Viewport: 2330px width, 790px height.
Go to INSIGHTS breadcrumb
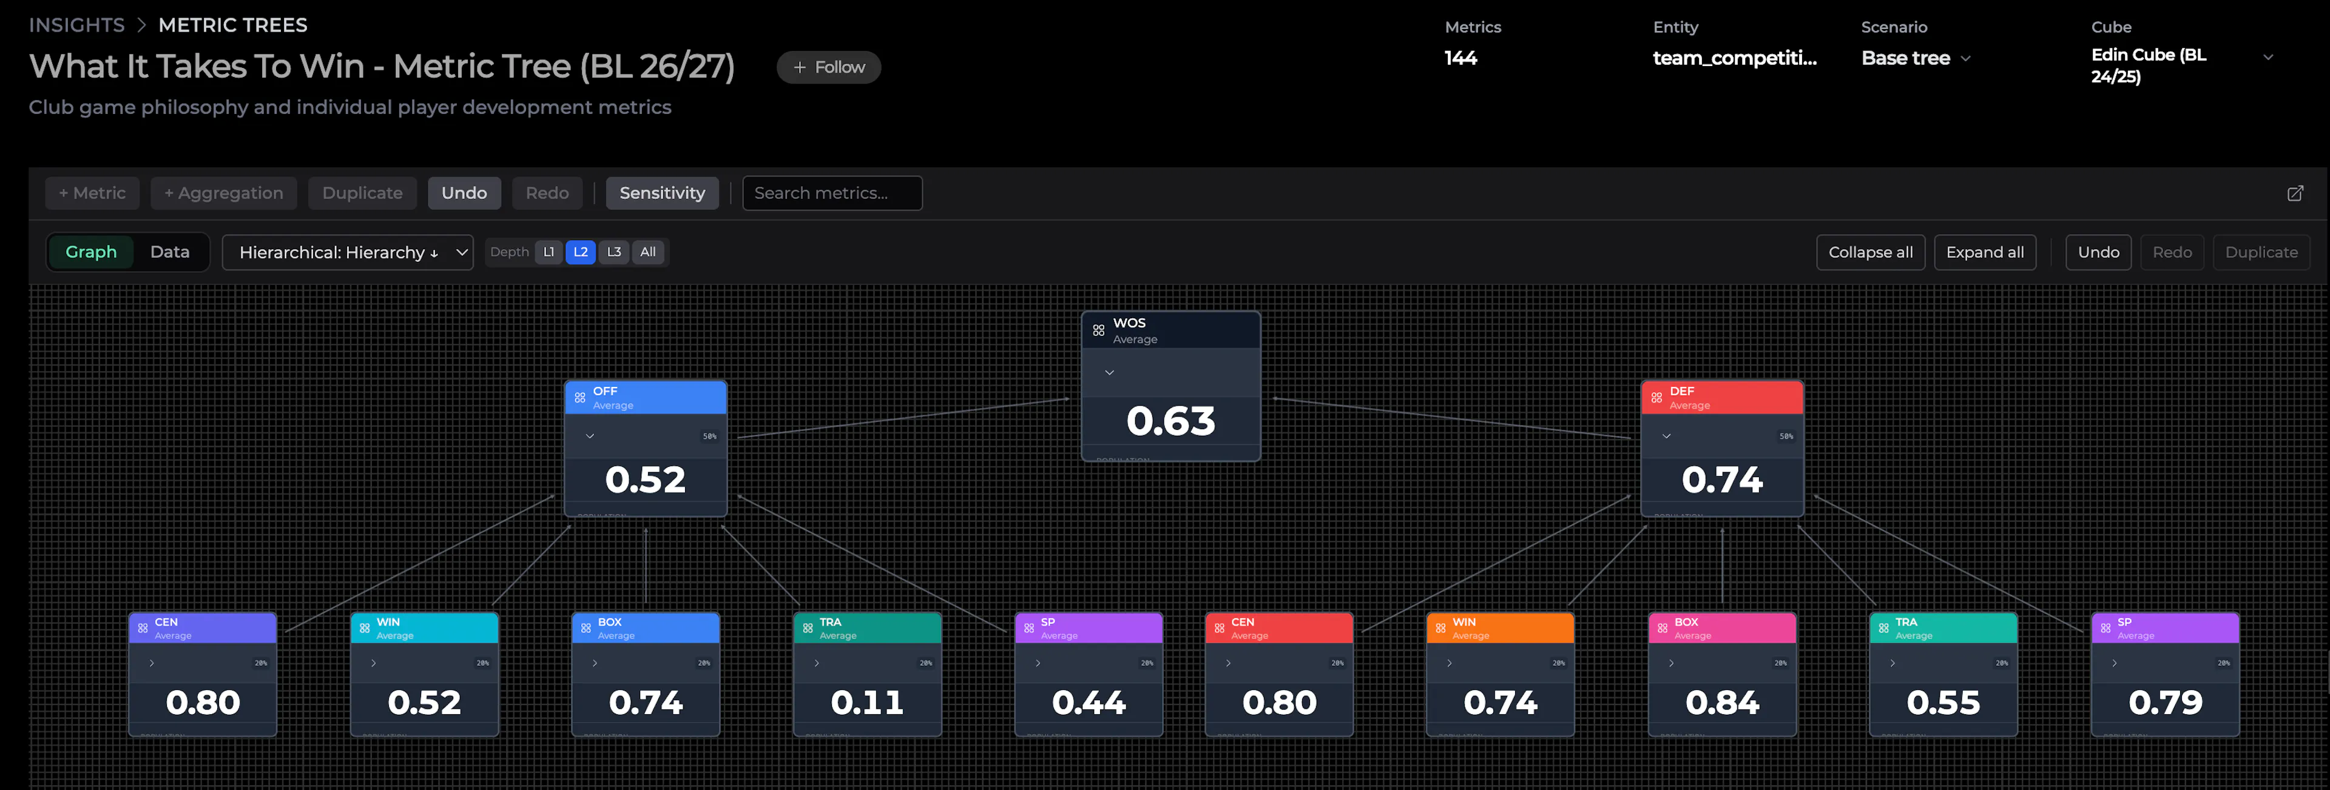click(77, 25)
